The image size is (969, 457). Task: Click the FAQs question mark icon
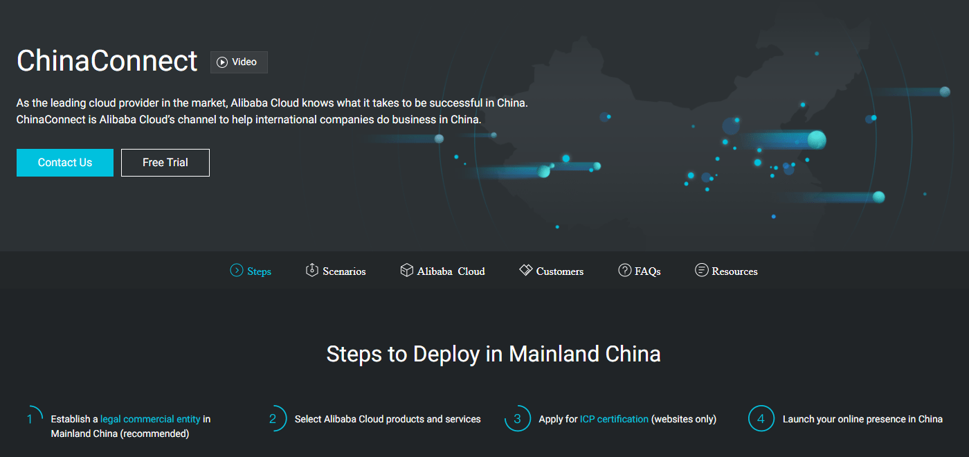pos(624,270)
